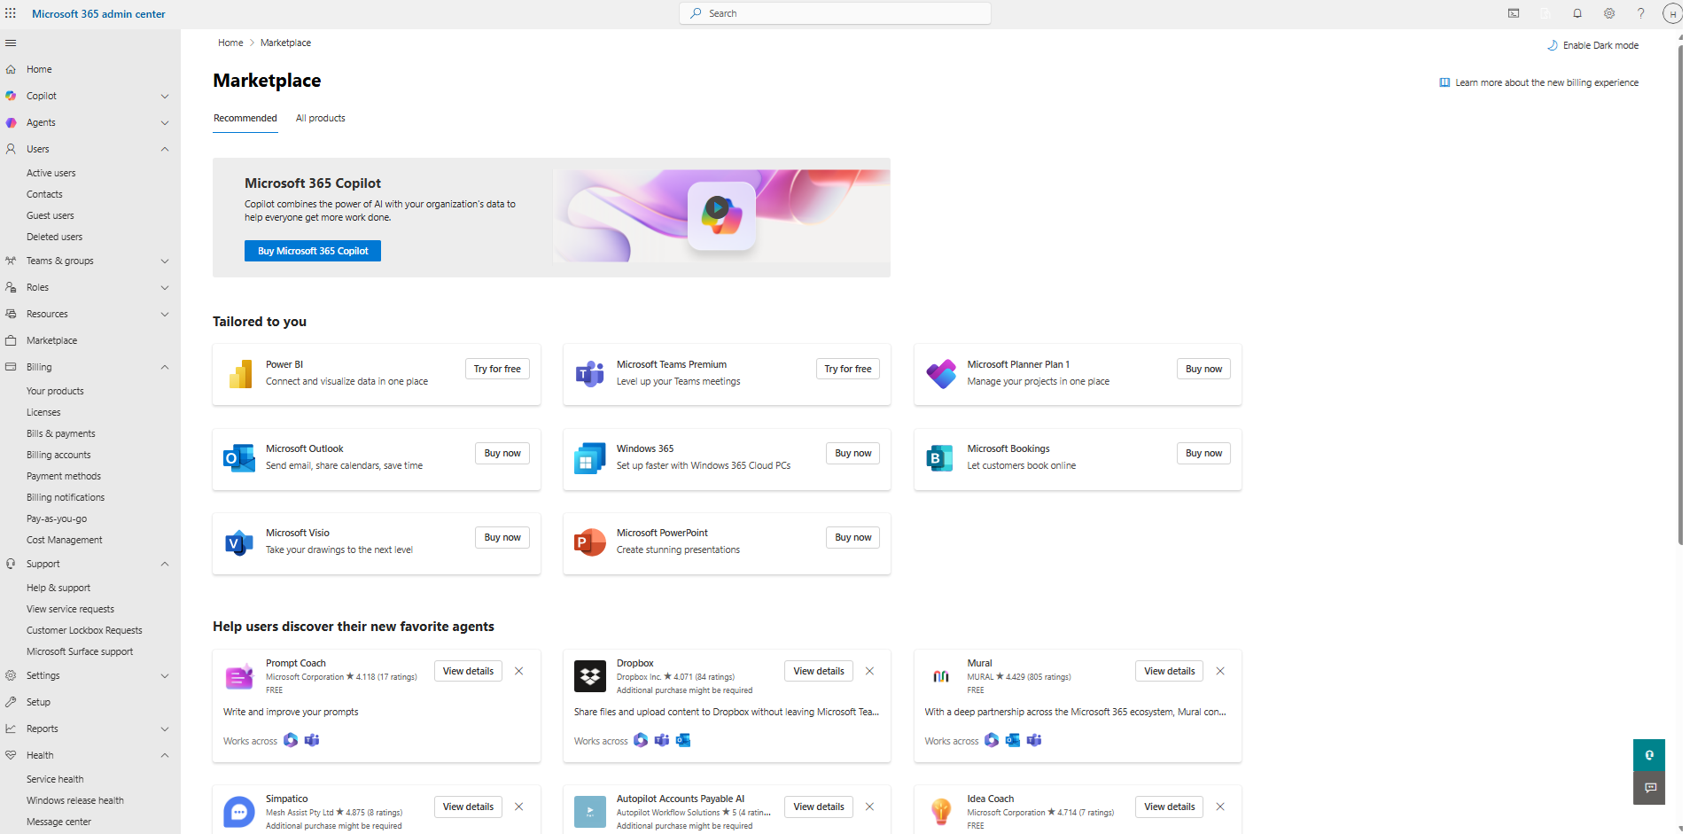1689x834 pixels.
Task: Open the account manager avatar H
Action: pyautogui.click(x=1673, y=13)
